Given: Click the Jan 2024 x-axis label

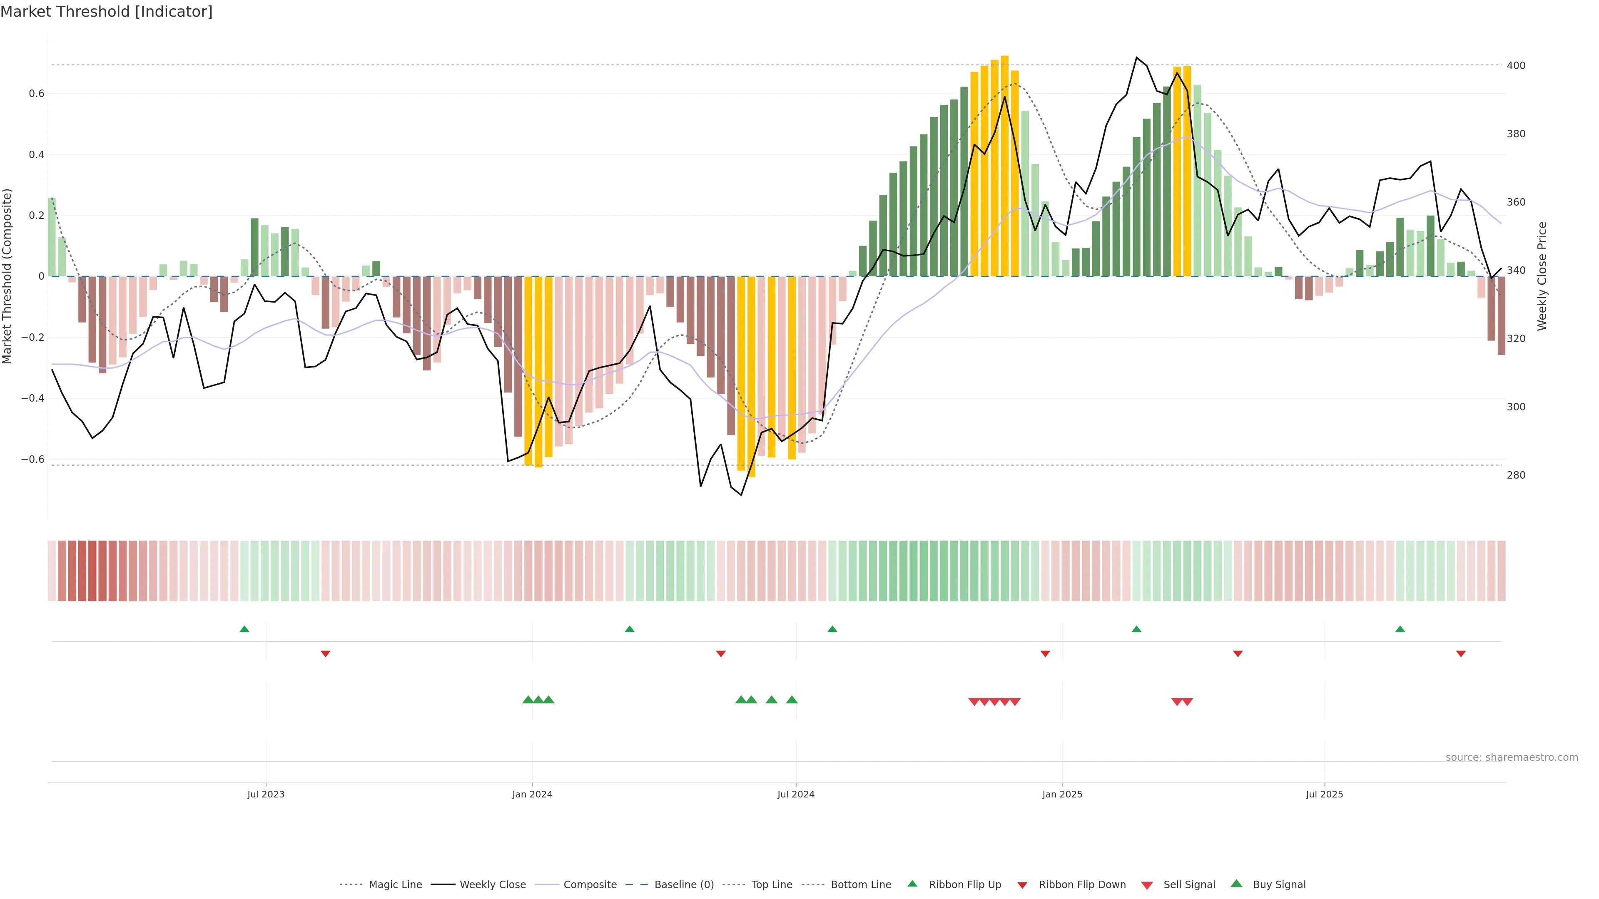Looking at the screenshot, I should tap(532, 794).
